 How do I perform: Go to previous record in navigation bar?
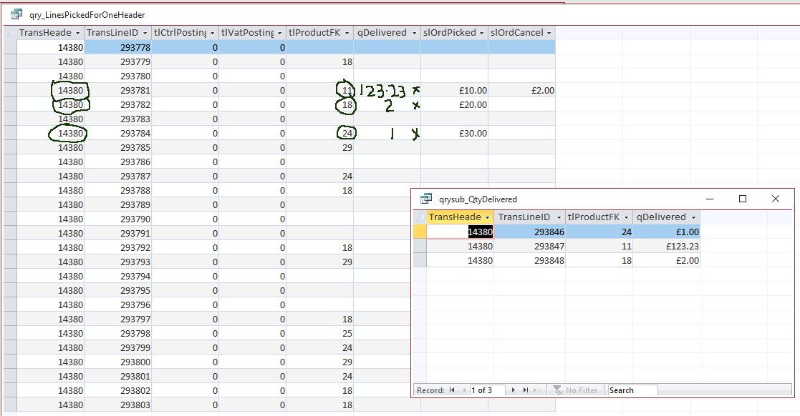coord(464,390)
